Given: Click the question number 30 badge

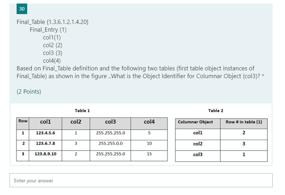Looking at the screenshot, I should 22,9.
